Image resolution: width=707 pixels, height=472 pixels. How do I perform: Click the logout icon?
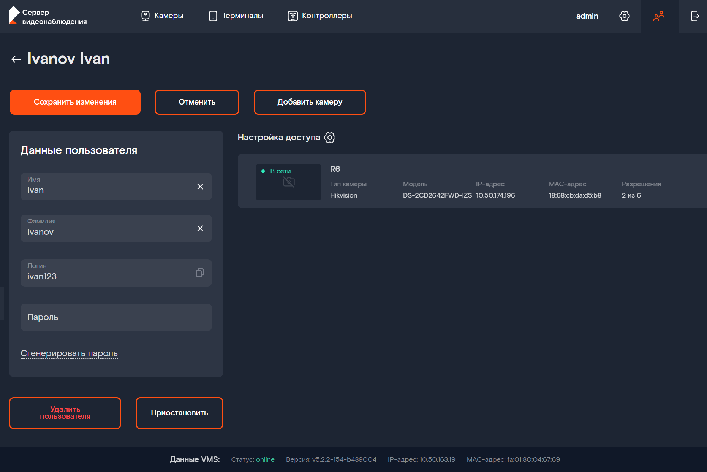coord(694,16)
